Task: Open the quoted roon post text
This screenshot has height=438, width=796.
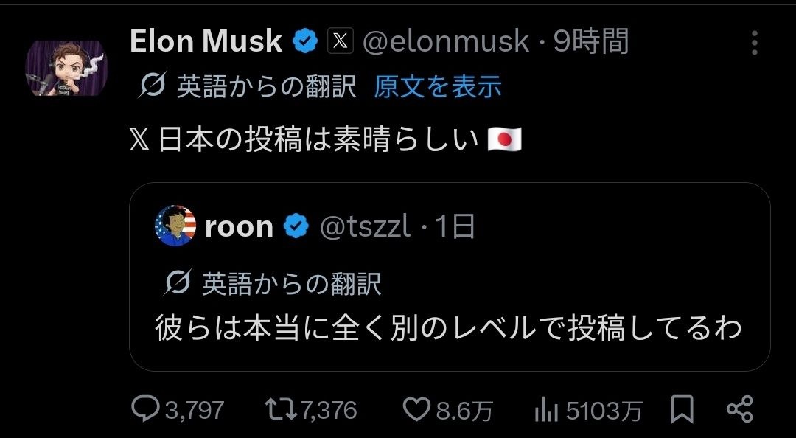Action: click(x=448, y=328)
